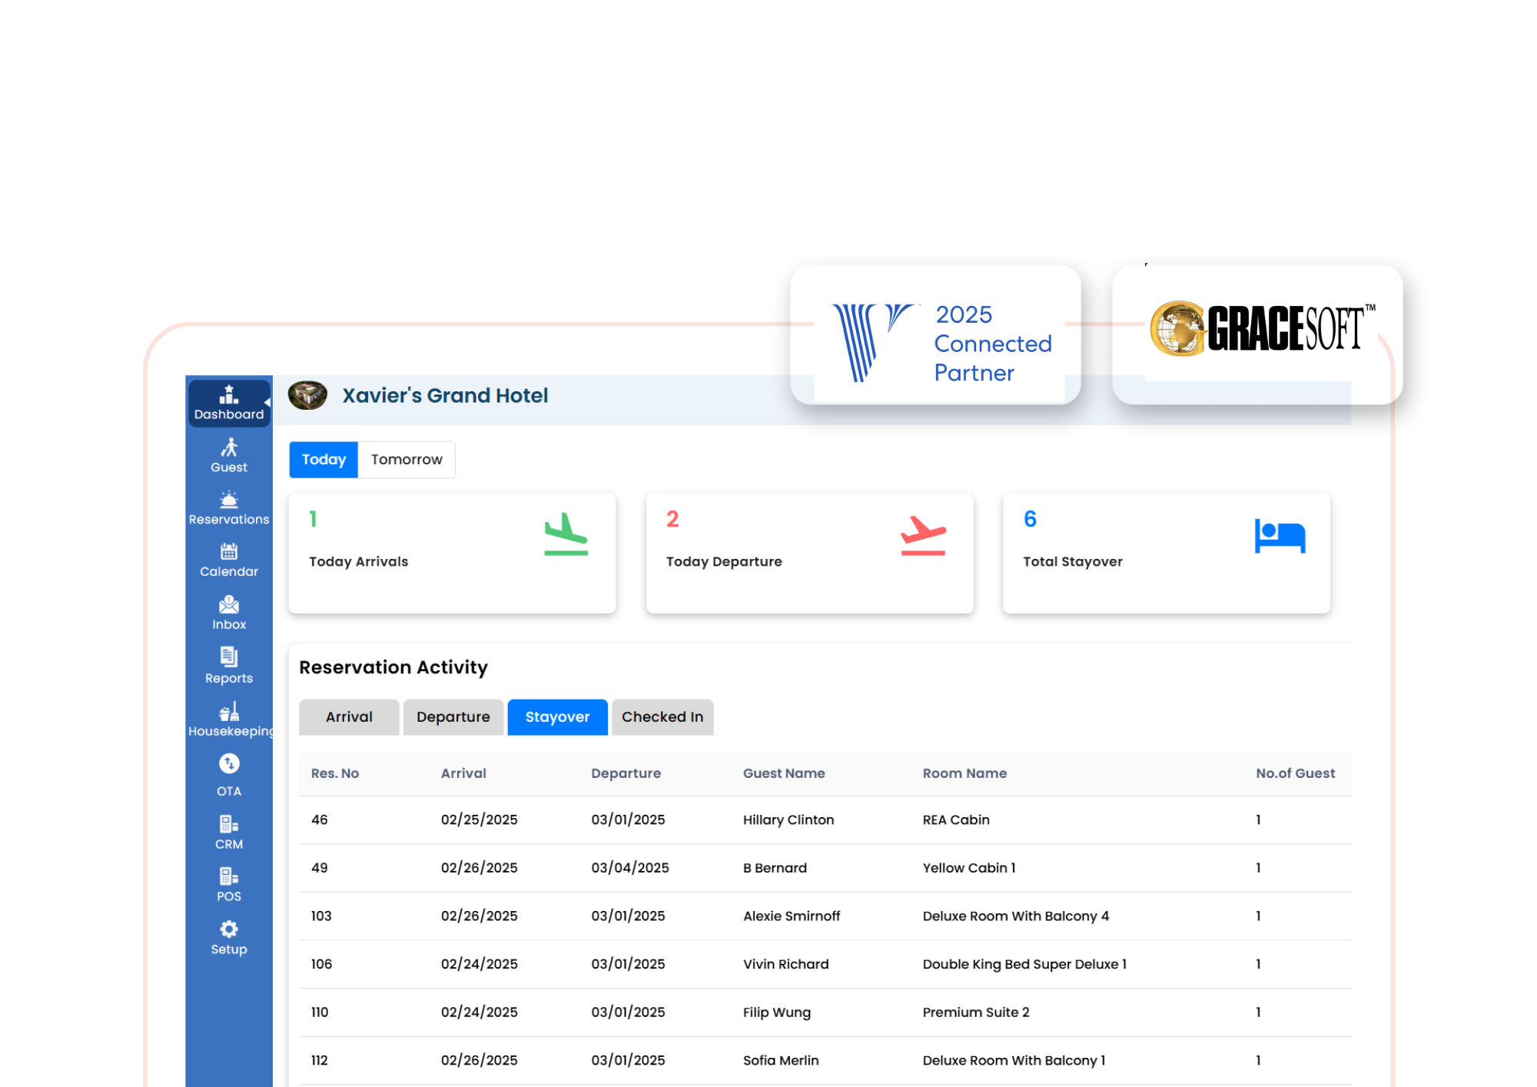Select the Stayover tab
1537x1087 pixels.
pos(556,716)
